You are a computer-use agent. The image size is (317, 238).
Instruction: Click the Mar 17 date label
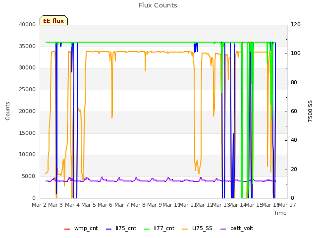(287, 205)
